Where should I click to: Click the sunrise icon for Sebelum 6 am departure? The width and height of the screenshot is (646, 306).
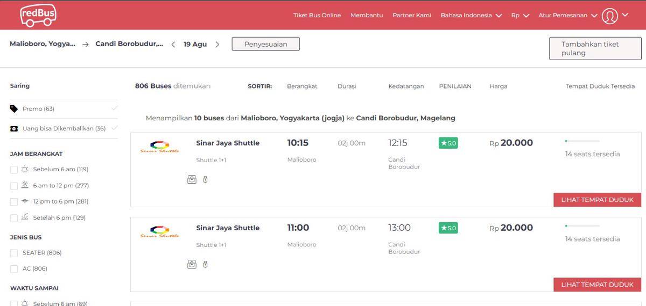(x=25, y=169)
